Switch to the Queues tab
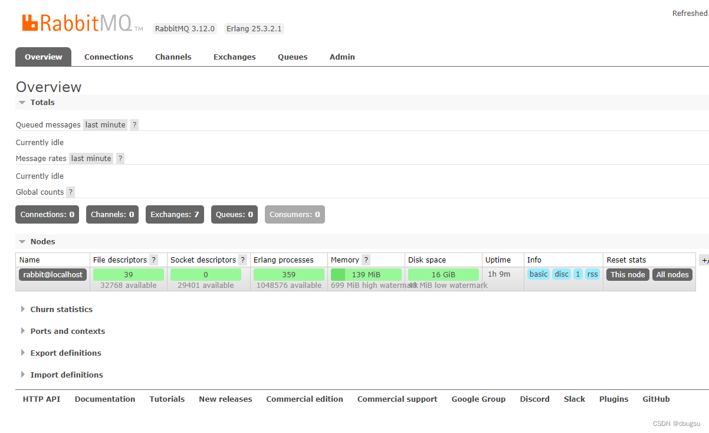The image size is (709, 433). point(293,57)
